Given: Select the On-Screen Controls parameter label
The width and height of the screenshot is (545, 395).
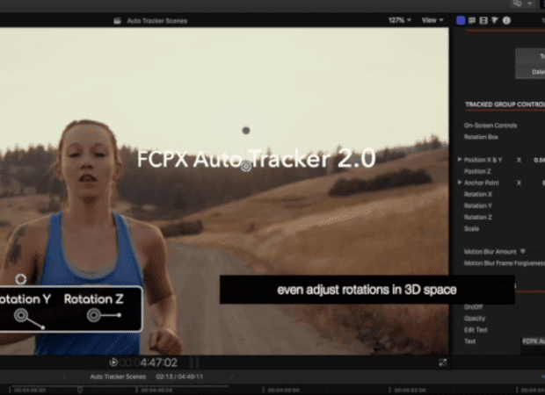Looking at the screenshot, I should tap(490, 126).
